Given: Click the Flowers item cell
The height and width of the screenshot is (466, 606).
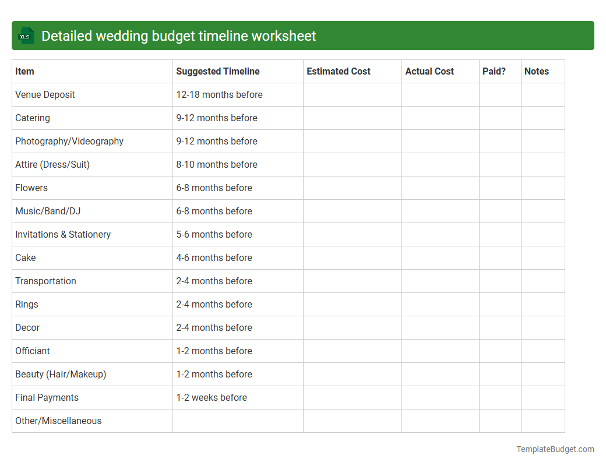Looking at the screenshot, I should [31, 188].
